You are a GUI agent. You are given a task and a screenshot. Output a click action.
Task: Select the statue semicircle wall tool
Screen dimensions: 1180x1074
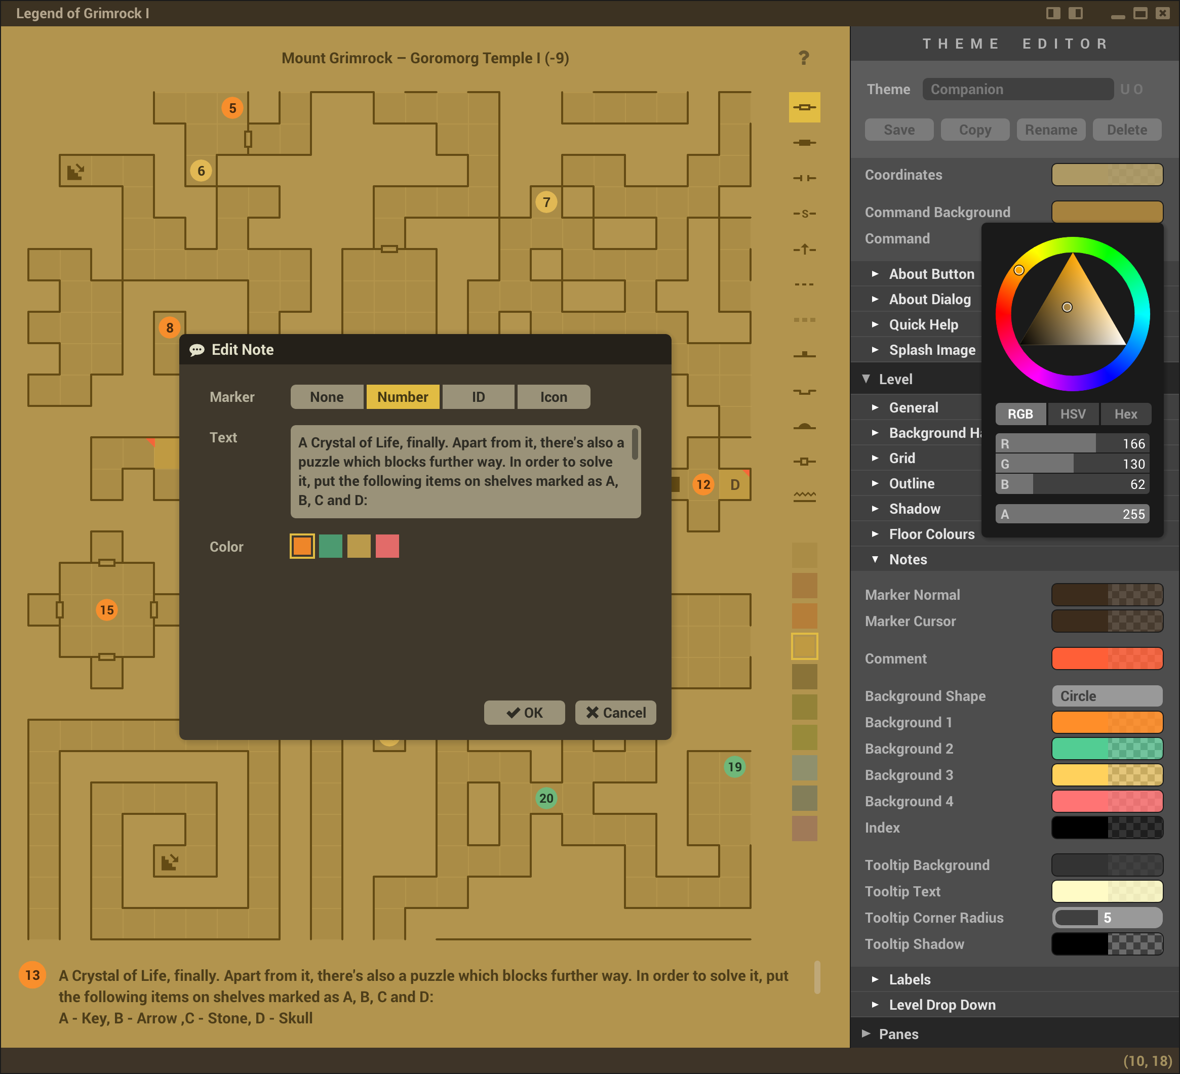tap(804, 427)
